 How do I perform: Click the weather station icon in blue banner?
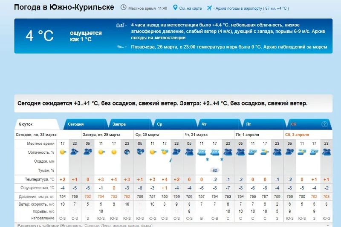pos(121,25)
